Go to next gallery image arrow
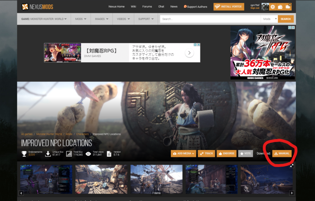Image resolution: width=315 pixels, height=201 pixels. point(292,193)
